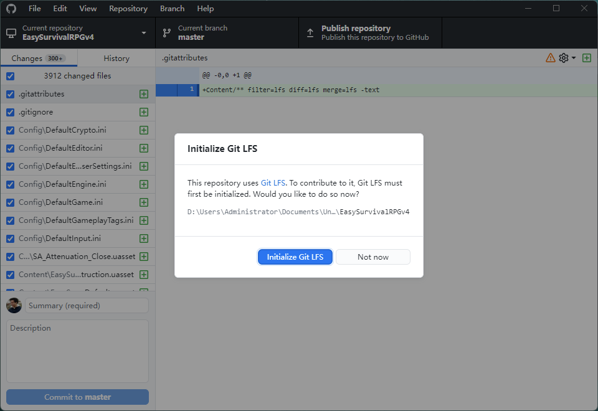Click the .gitattributes diff header filename
Image resolution: width=598 pixels, height=411 pixels.
coord(185,58)
